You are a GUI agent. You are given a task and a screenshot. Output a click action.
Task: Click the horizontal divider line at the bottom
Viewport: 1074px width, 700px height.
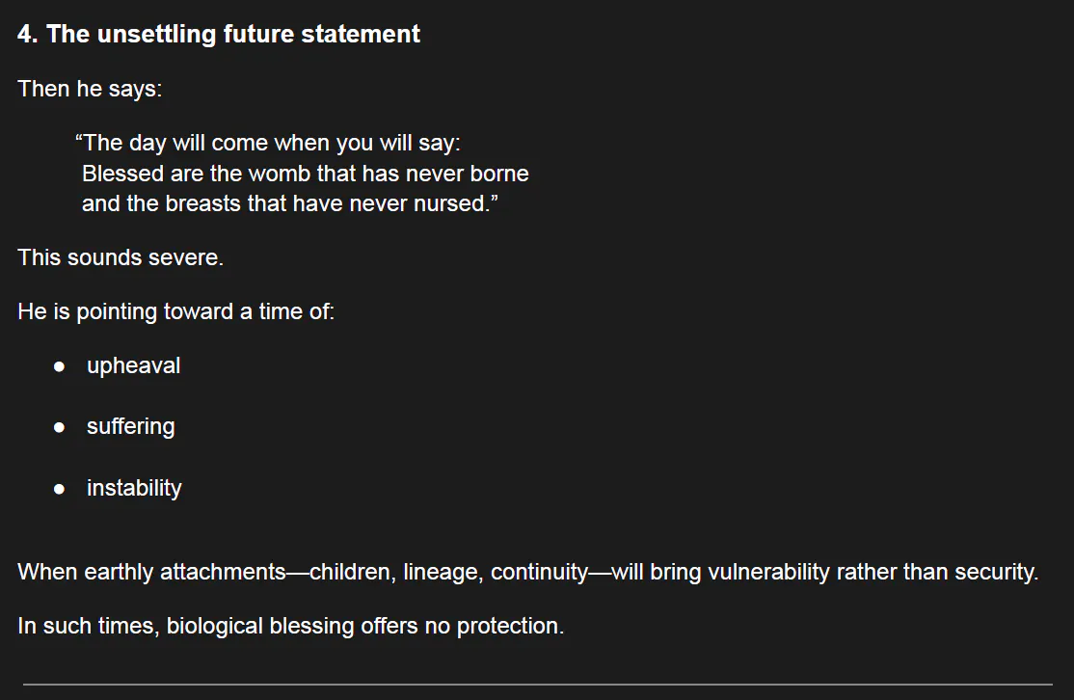pos(537,685)
